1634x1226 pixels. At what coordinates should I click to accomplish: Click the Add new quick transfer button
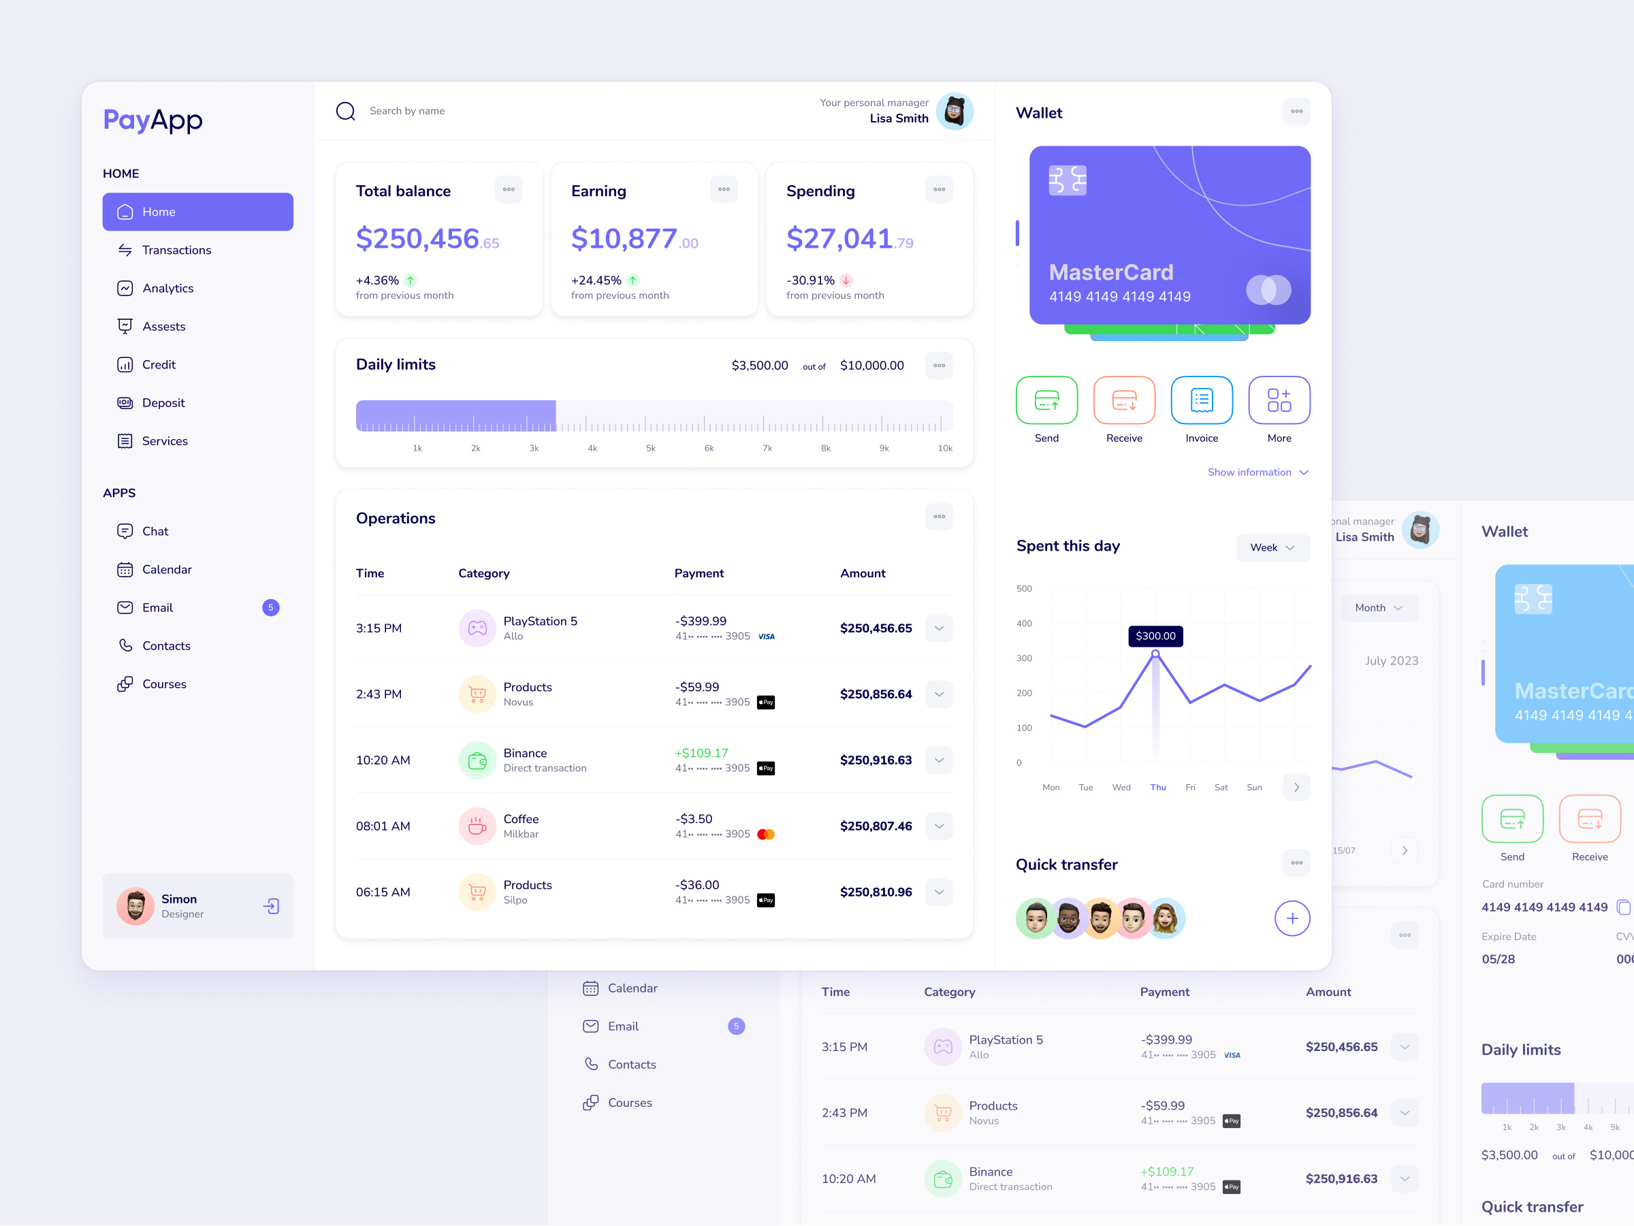(x=1292, y=916)
